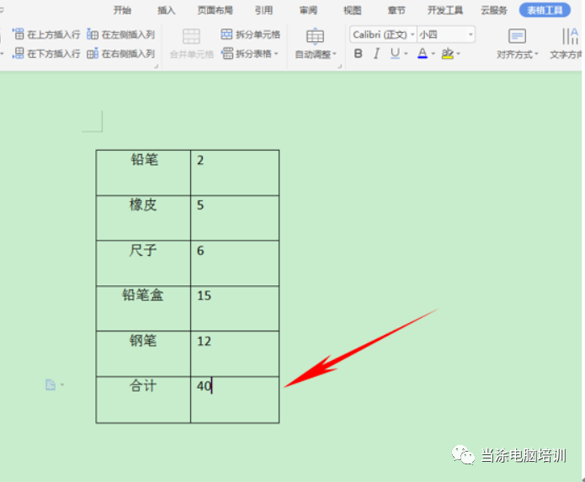Expand highlight color dropdown arrow
Screen dimensions: 585x482
(458, 54)
